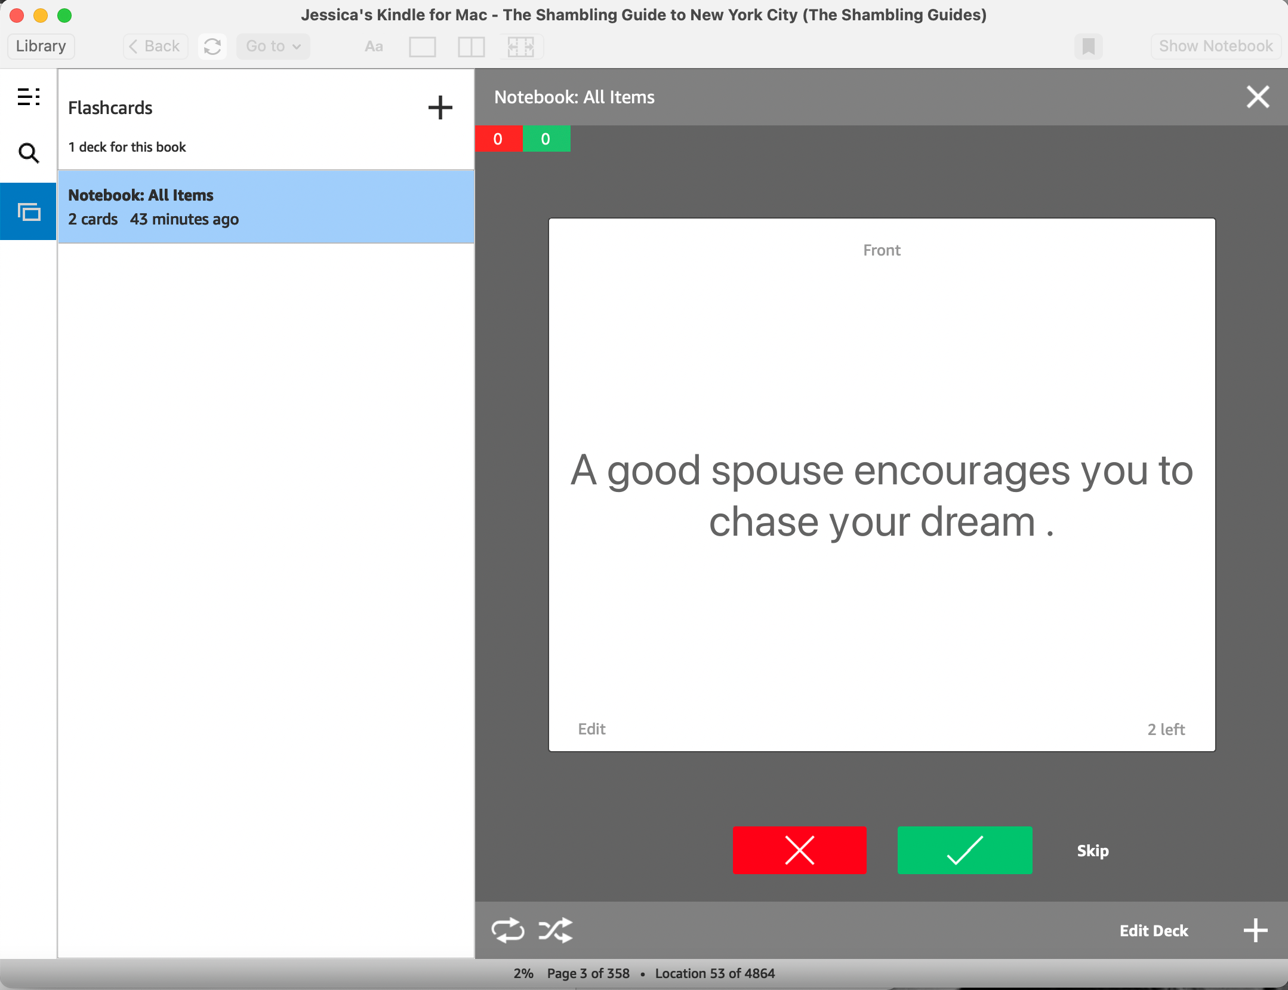Click the Show Notebook menu item
Viewport: 1288px width, 990px height.
pos(1214,45)
